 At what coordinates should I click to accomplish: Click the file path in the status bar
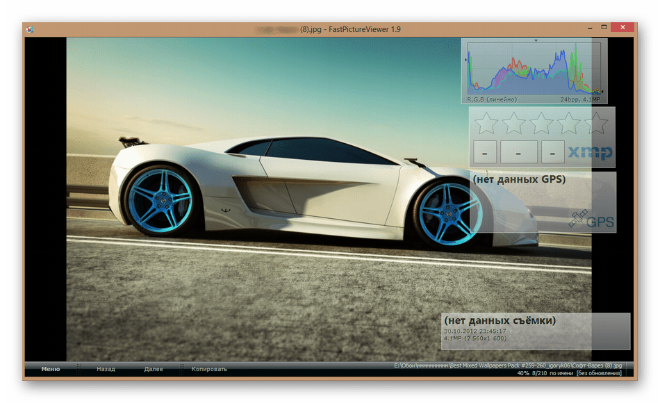tap(508, 365)
